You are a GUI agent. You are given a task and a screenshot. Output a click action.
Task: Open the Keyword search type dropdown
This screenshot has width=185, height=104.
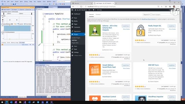147,14
